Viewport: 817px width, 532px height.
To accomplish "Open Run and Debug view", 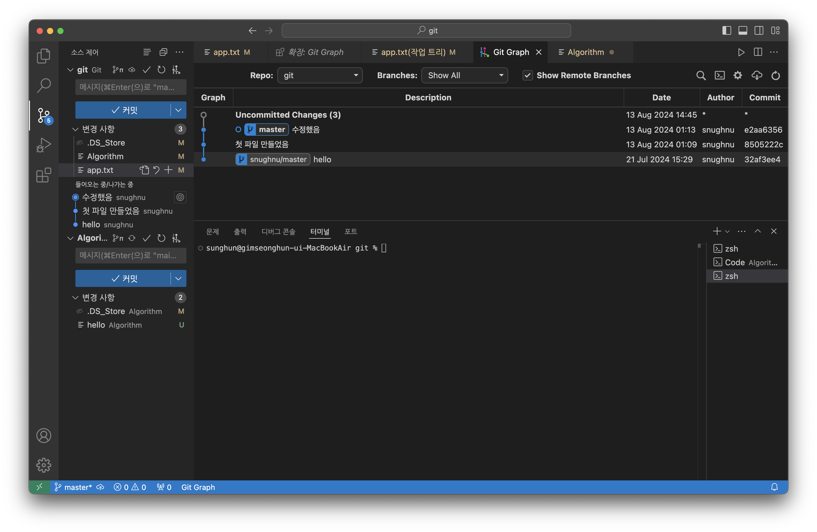I will 44,145.
